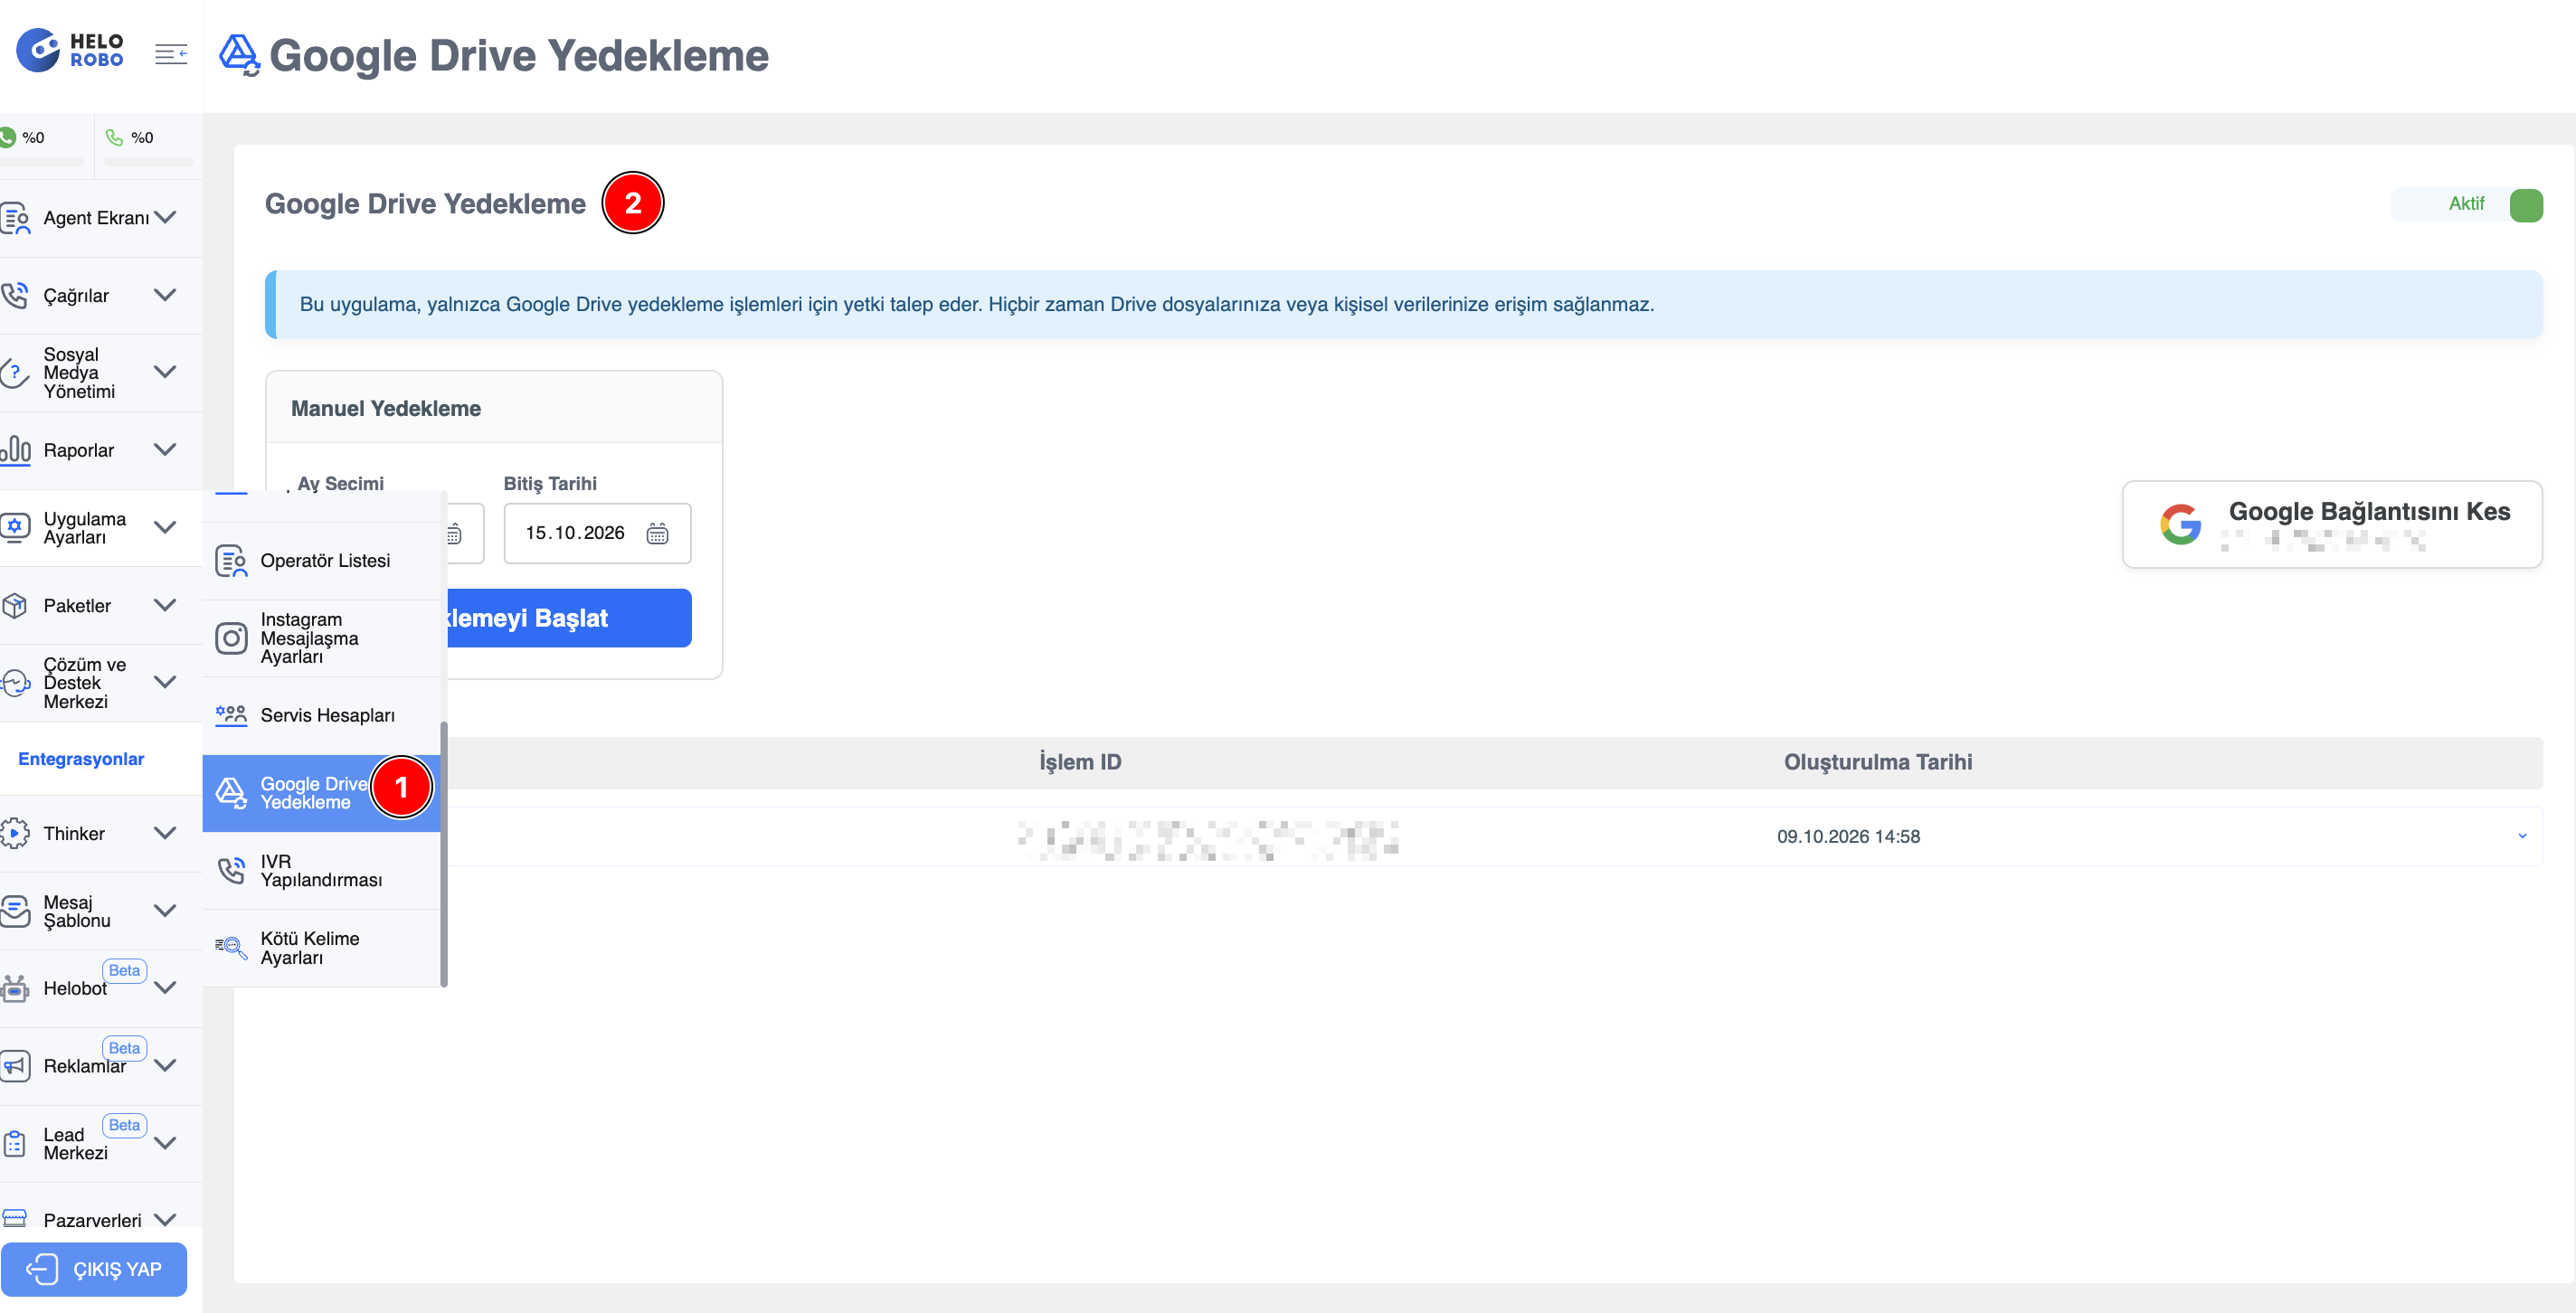Click the Kötü Kelime magnifier icon
This screenshot has height=1313, width=2576.
coord(231,947)
